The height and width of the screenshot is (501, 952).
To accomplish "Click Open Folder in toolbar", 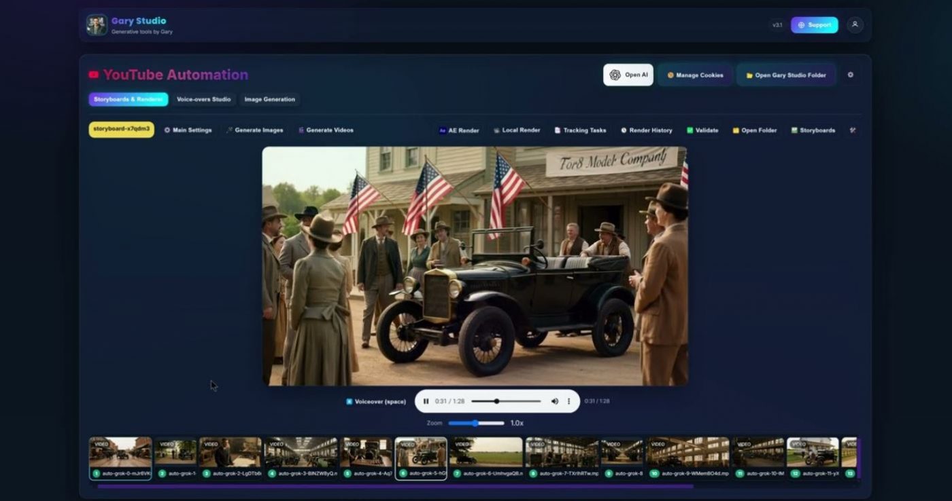I will point(755,130).
